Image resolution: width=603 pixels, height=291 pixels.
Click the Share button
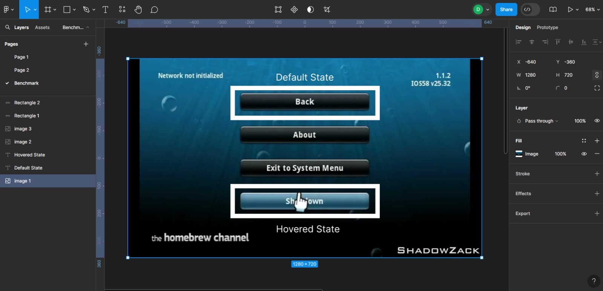pyautogui.click(x=506, y=9)
